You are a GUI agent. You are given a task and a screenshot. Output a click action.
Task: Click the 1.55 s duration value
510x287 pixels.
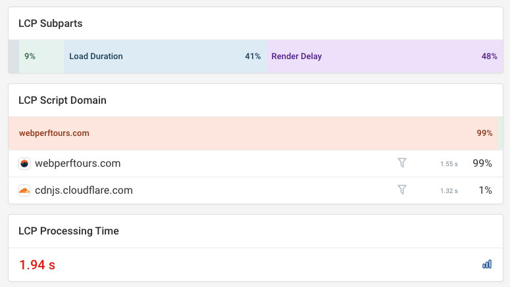point(449,164)
